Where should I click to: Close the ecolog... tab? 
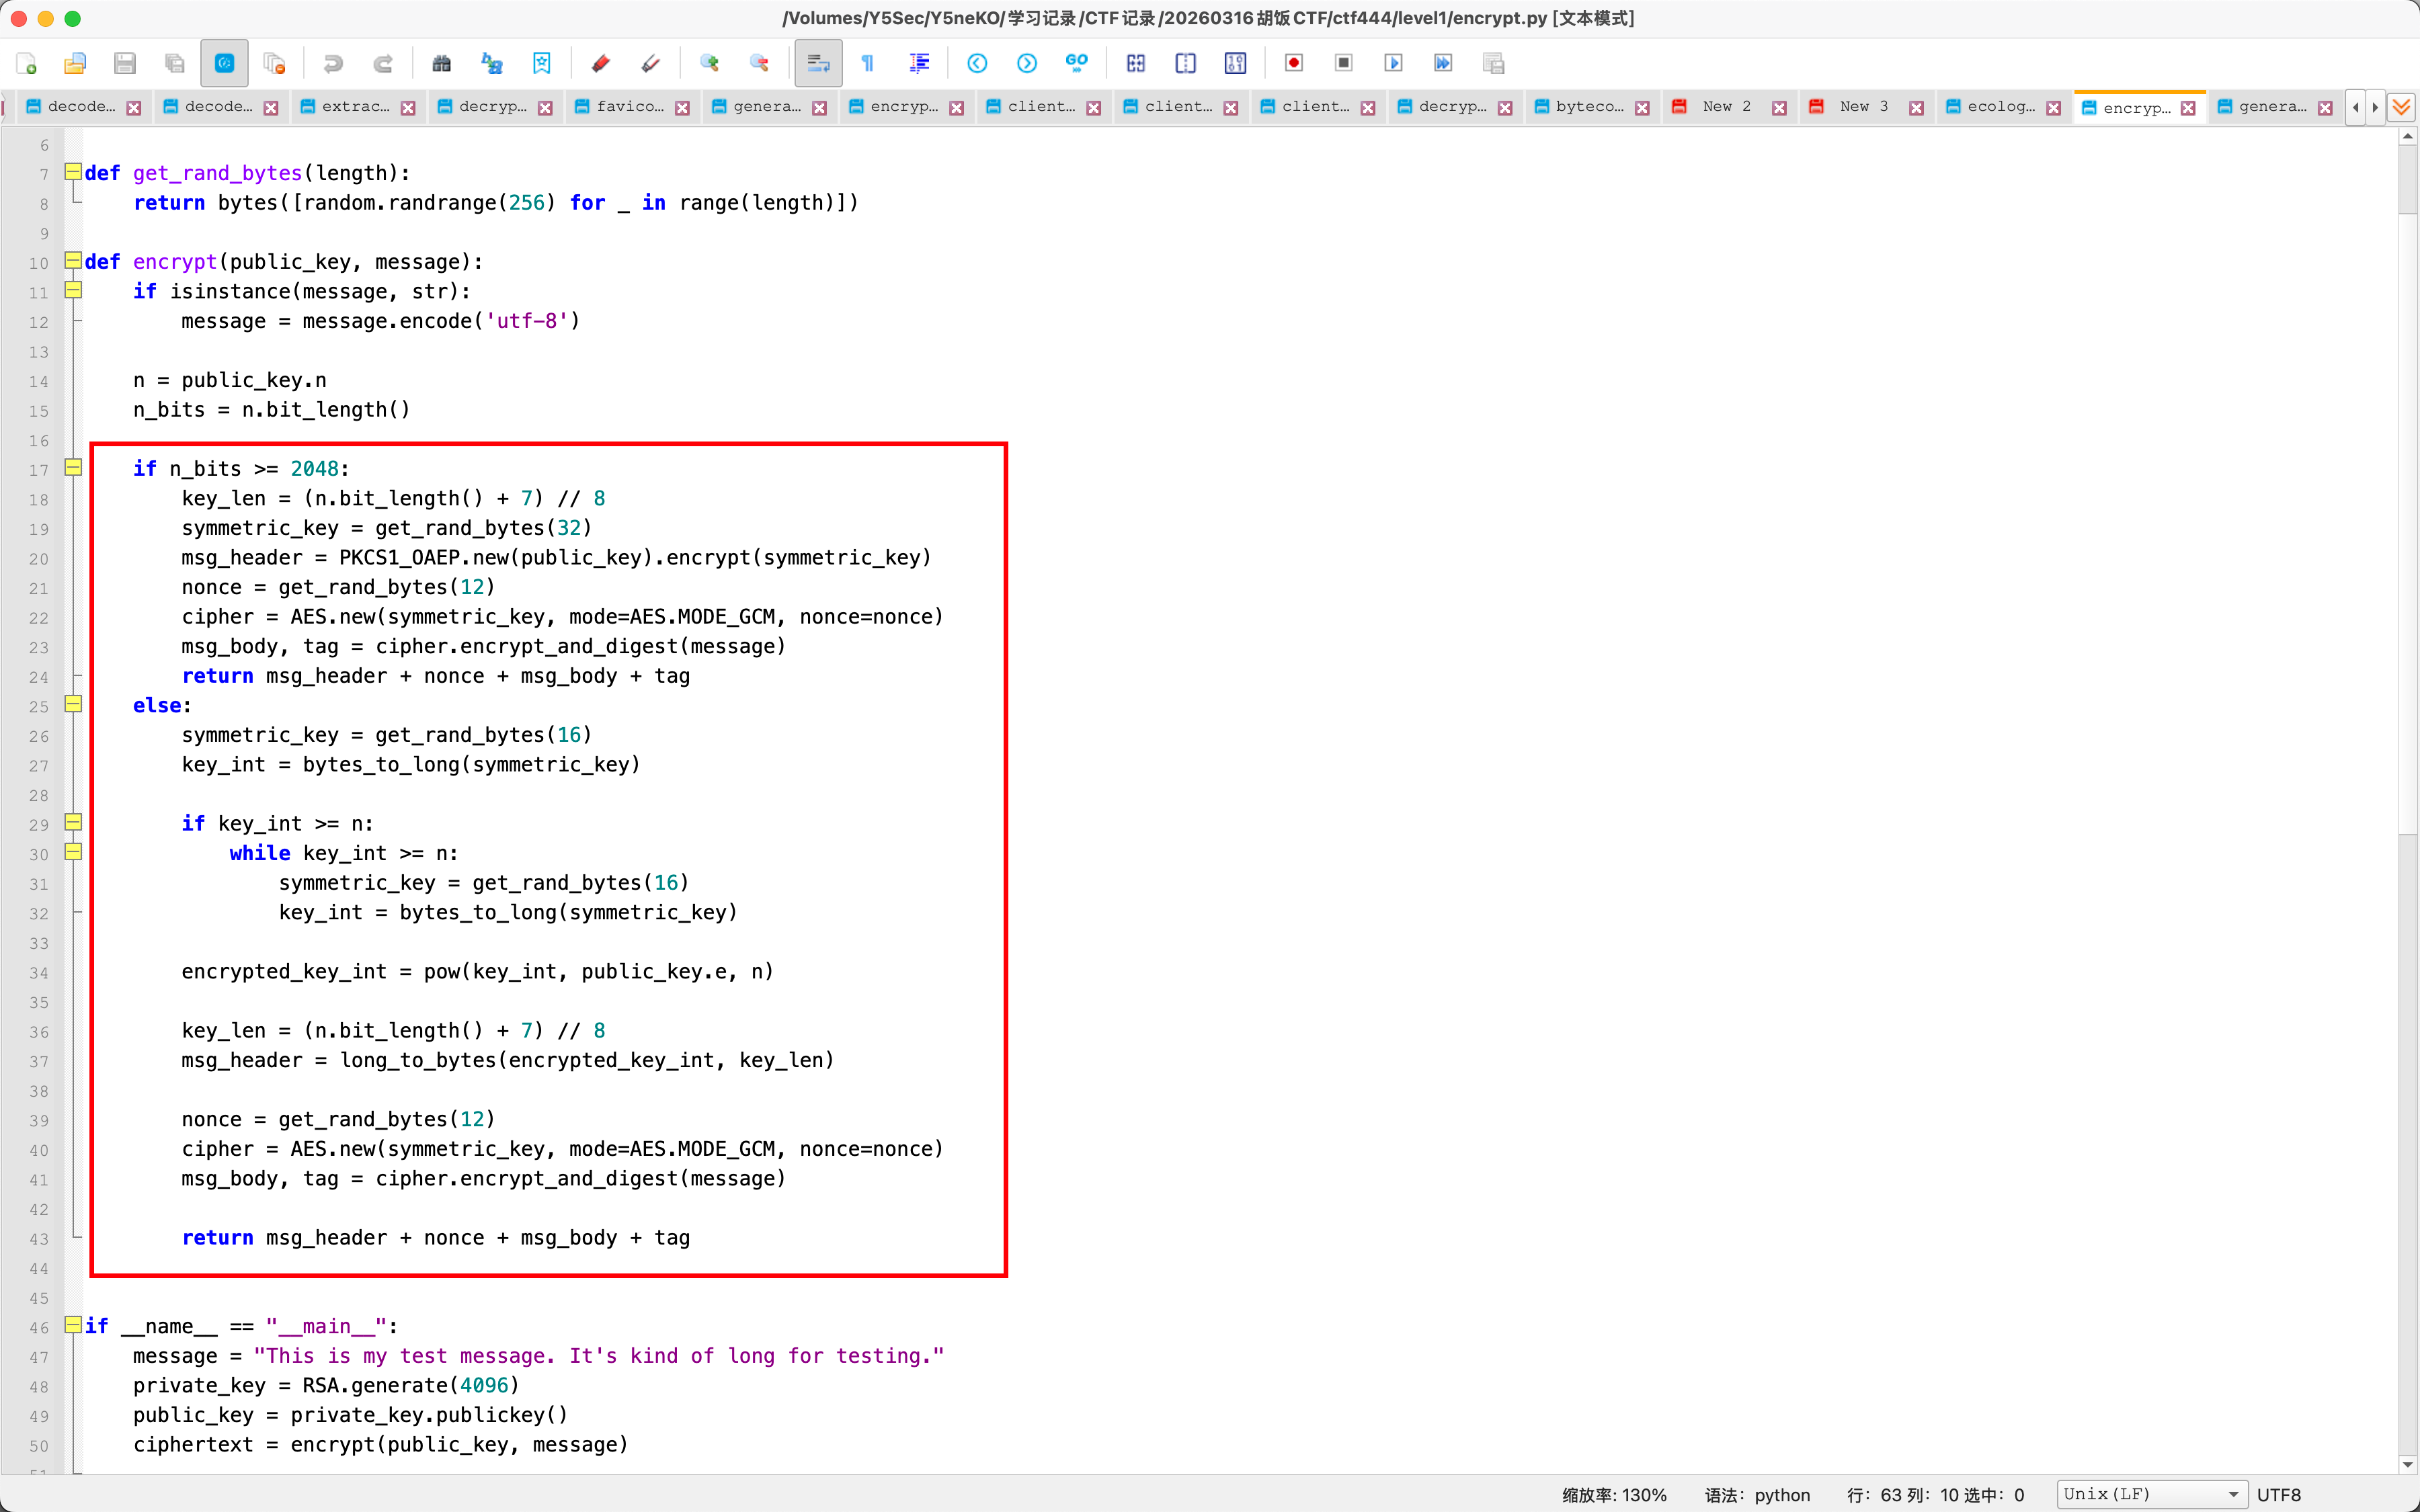tap(2053, 108)
